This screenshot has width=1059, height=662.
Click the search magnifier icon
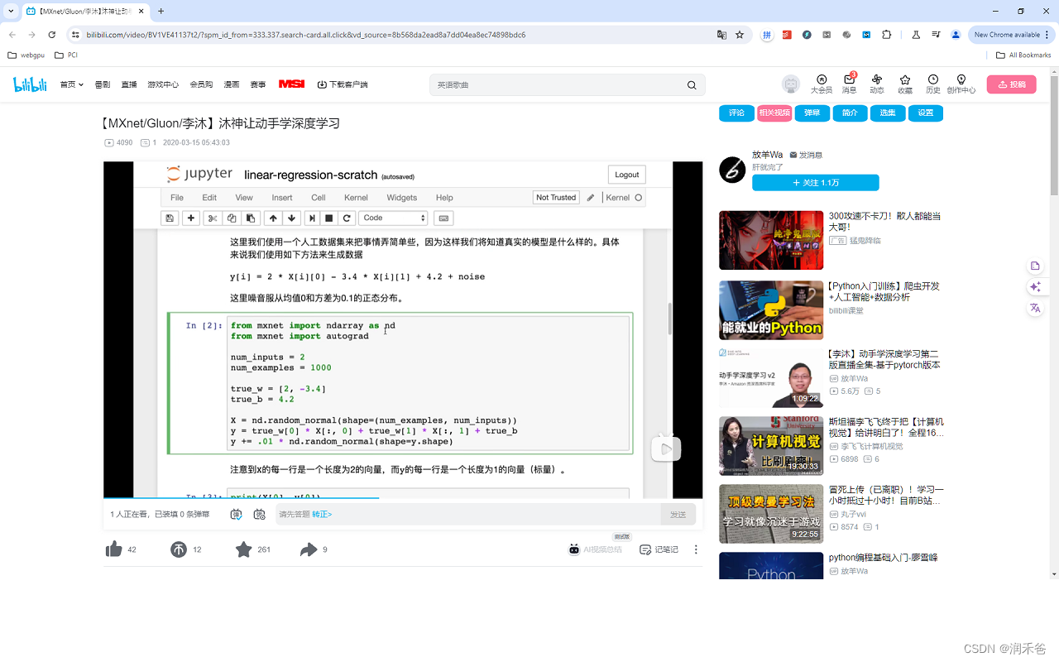pyautogui.click(x=692, y=85)
